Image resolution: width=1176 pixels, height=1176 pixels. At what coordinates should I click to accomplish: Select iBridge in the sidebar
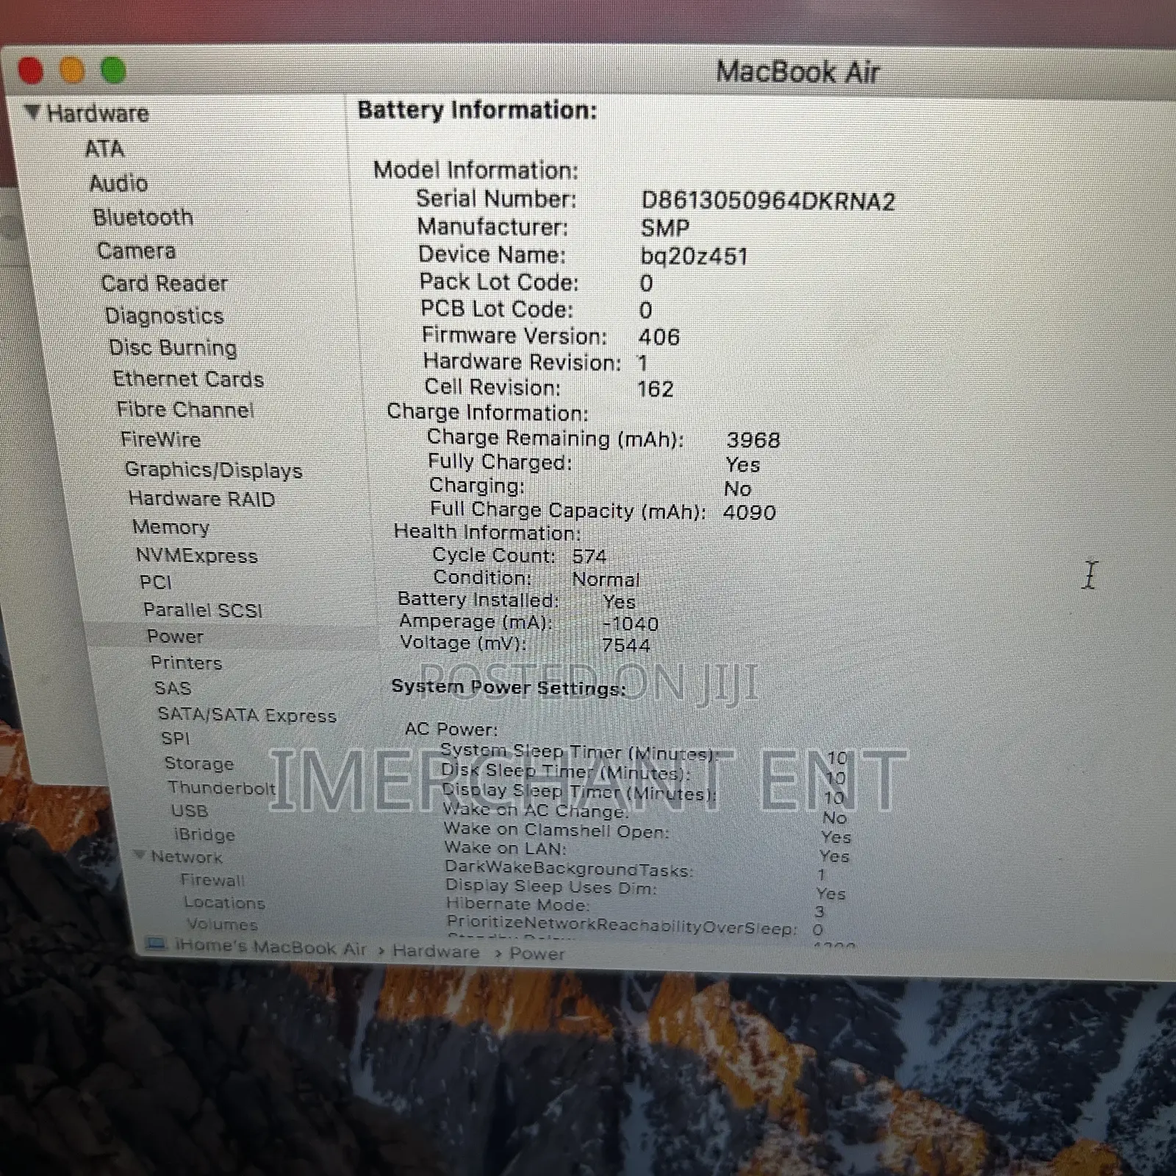204,834
